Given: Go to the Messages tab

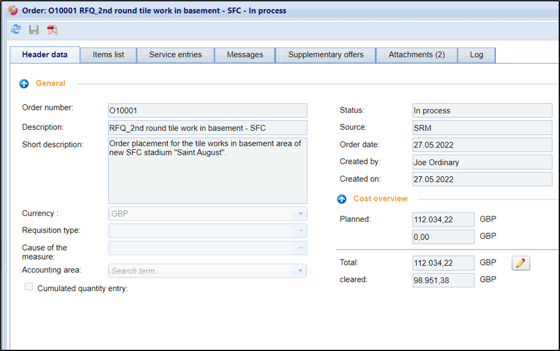Looking at the screenshot, I should coord(245,55).
